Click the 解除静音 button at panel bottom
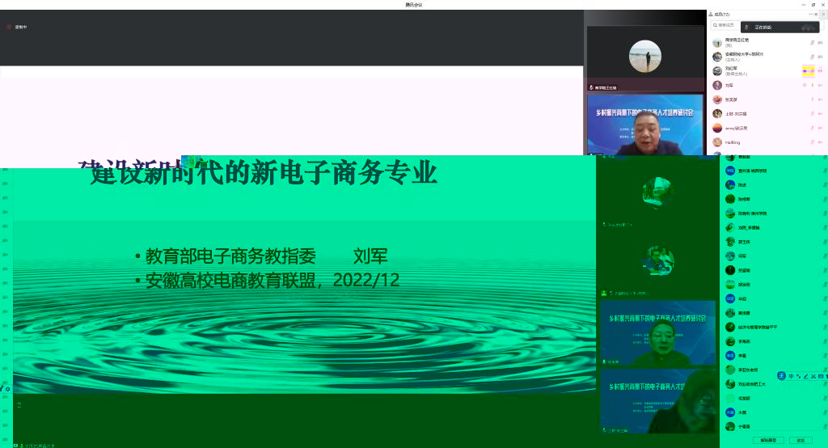 coord(768,440)
